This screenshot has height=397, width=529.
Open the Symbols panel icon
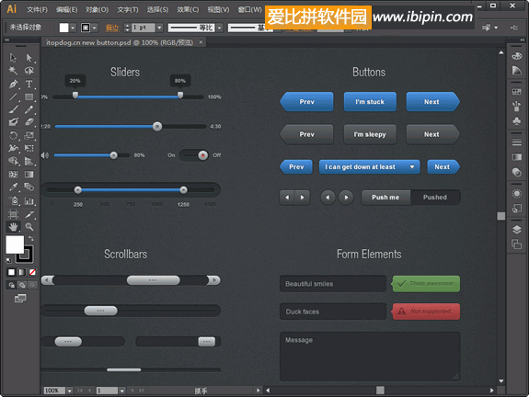coord(516,121)
